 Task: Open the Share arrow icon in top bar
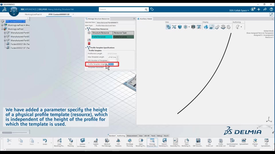tap(265, 9)
